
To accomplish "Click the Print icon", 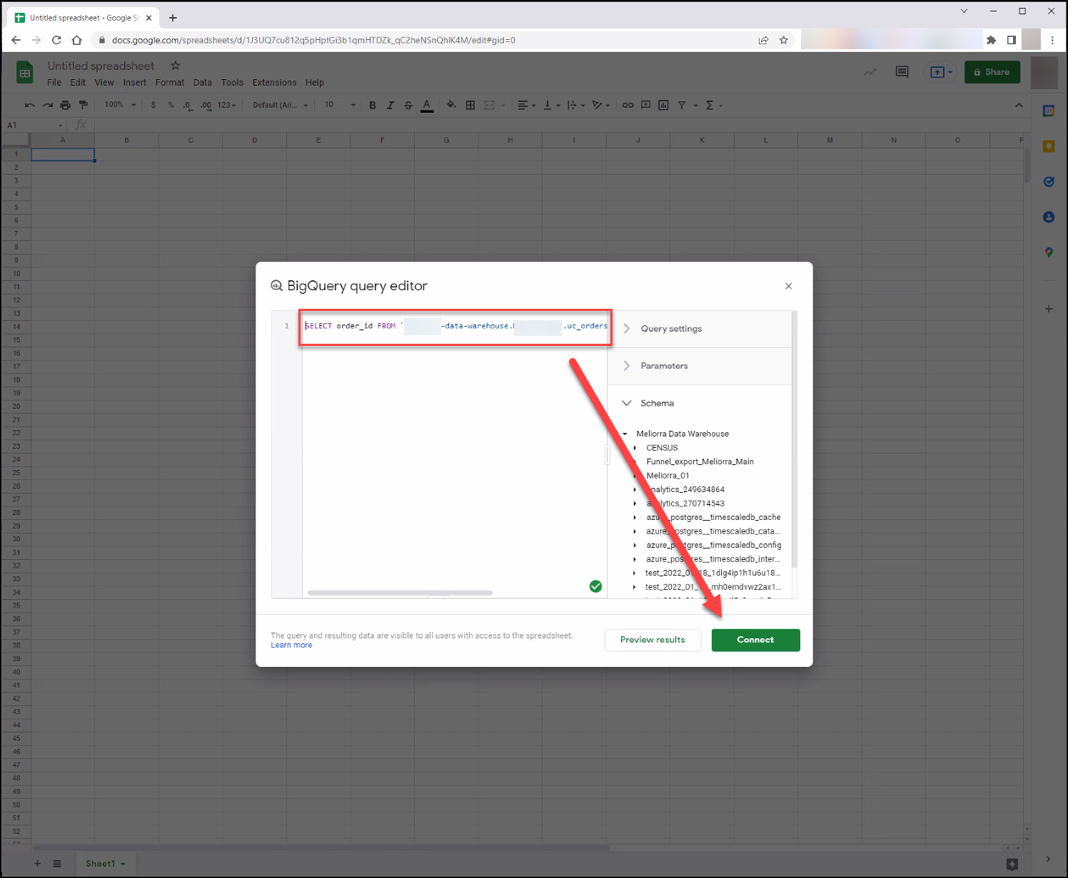I will (65, 105).
